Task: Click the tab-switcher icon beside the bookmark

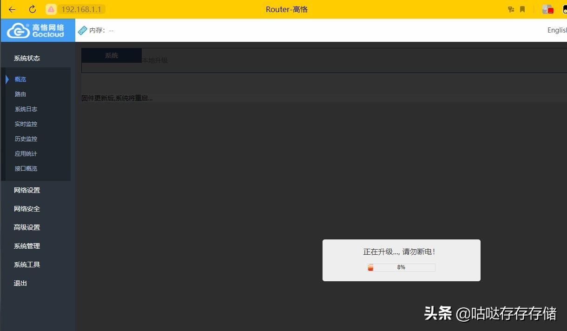Action: point(511,9)
